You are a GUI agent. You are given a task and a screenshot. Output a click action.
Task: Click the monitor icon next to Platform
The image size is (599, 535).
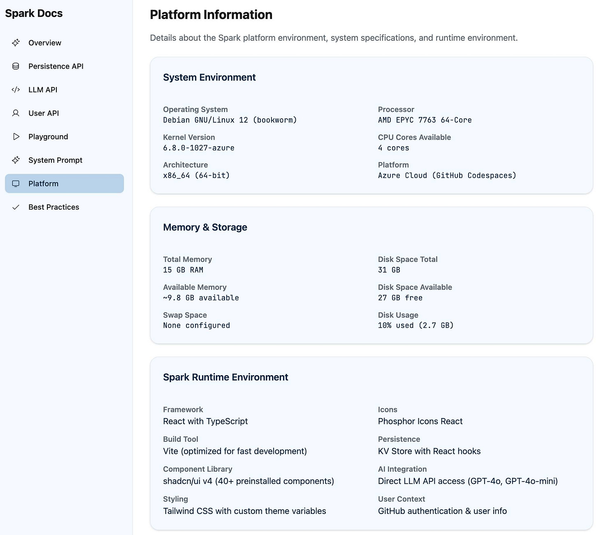pos(16,184)
